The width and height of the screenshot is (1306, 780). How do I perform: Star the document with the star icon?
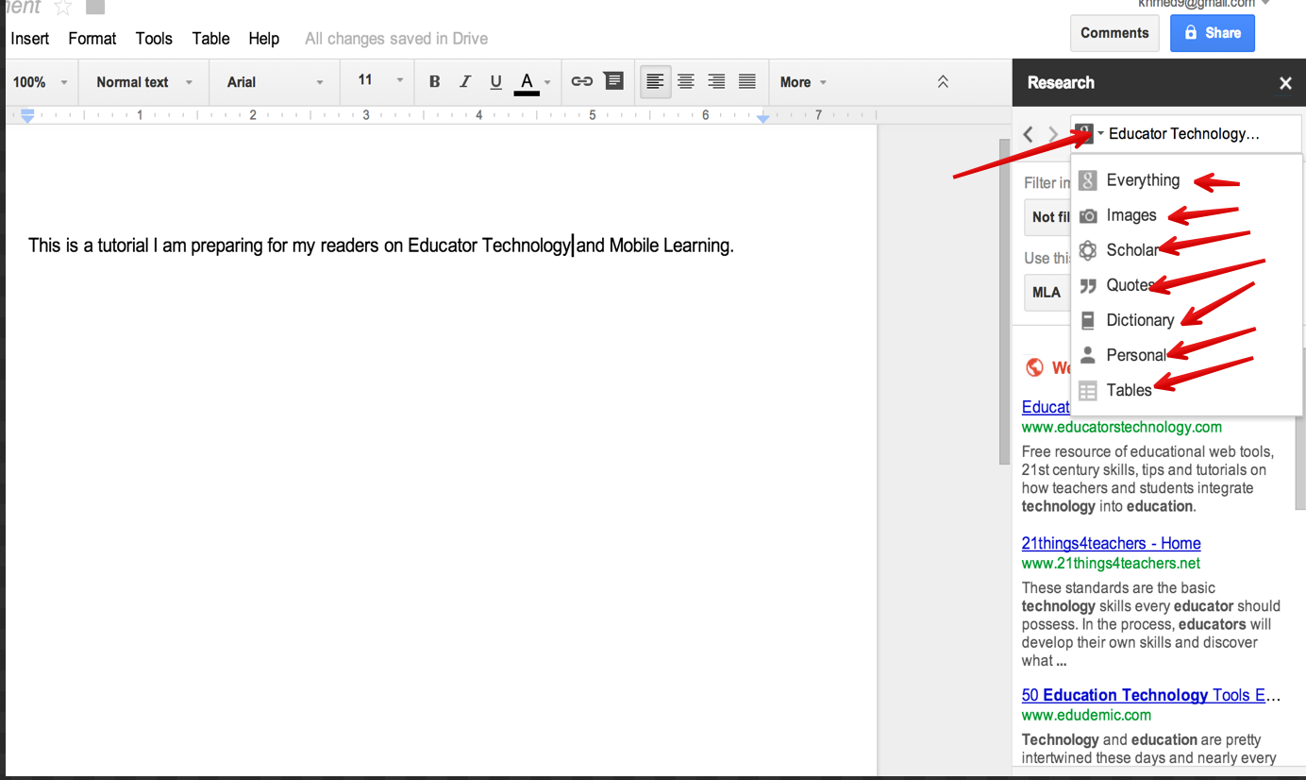[63, 8]
